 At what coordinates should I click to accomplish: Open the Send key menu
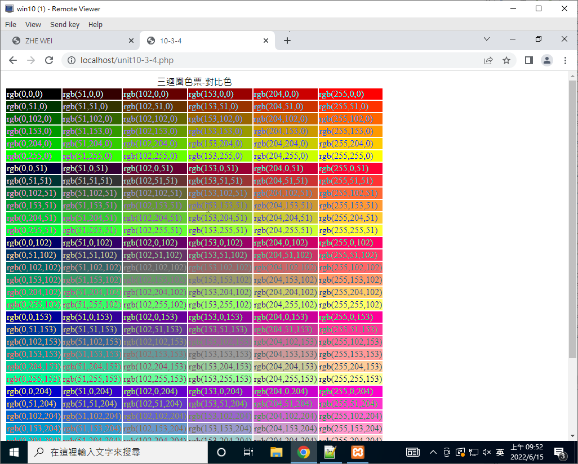click(65, 24)
